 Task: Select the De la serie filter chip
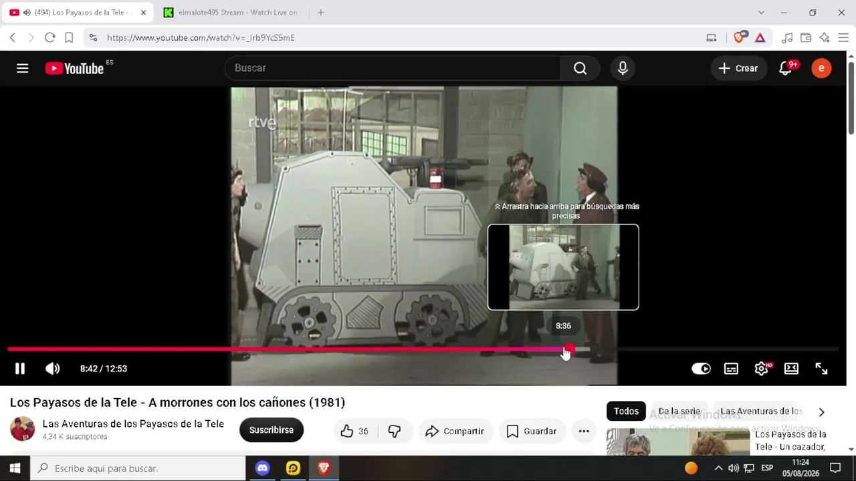tap(679, 411)
